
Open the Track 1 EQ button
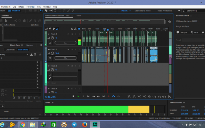pos(65,43)
